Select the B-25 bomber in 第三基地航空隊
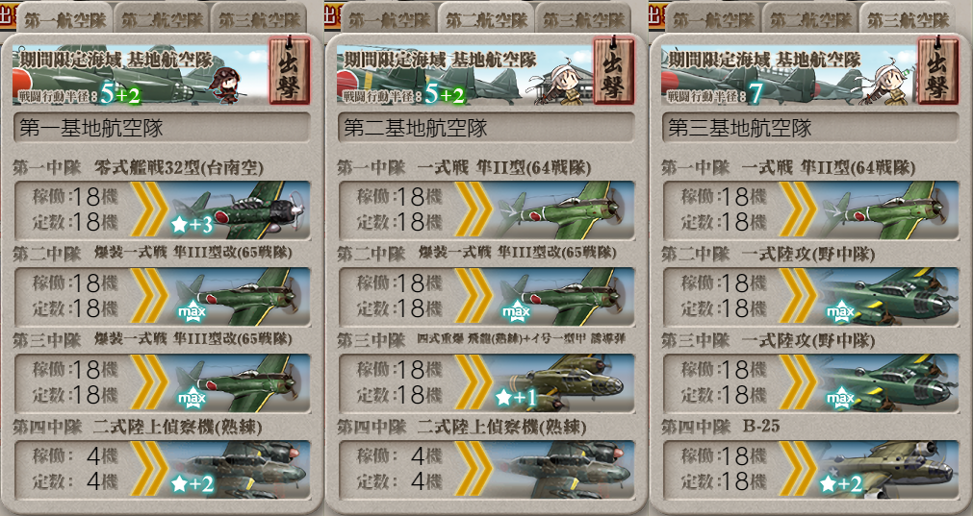Viewport: 973px width, 516px height. click(888, 470)
